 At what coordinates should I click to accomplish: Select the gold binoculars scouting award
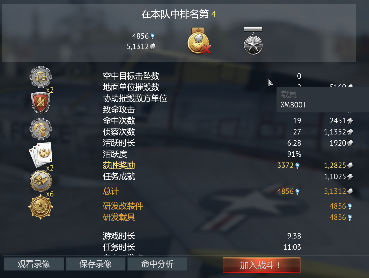[41, 181]
